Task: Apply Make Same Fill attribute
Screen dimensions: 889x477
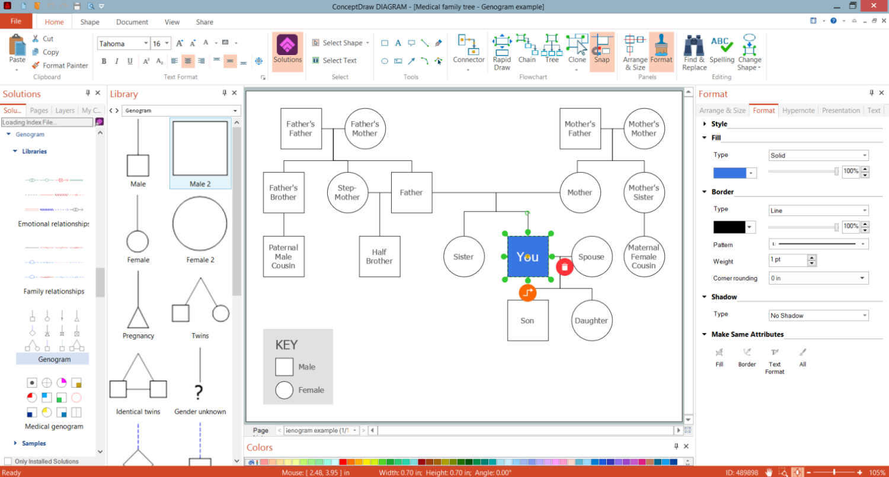Action: [x=719, y=357]
